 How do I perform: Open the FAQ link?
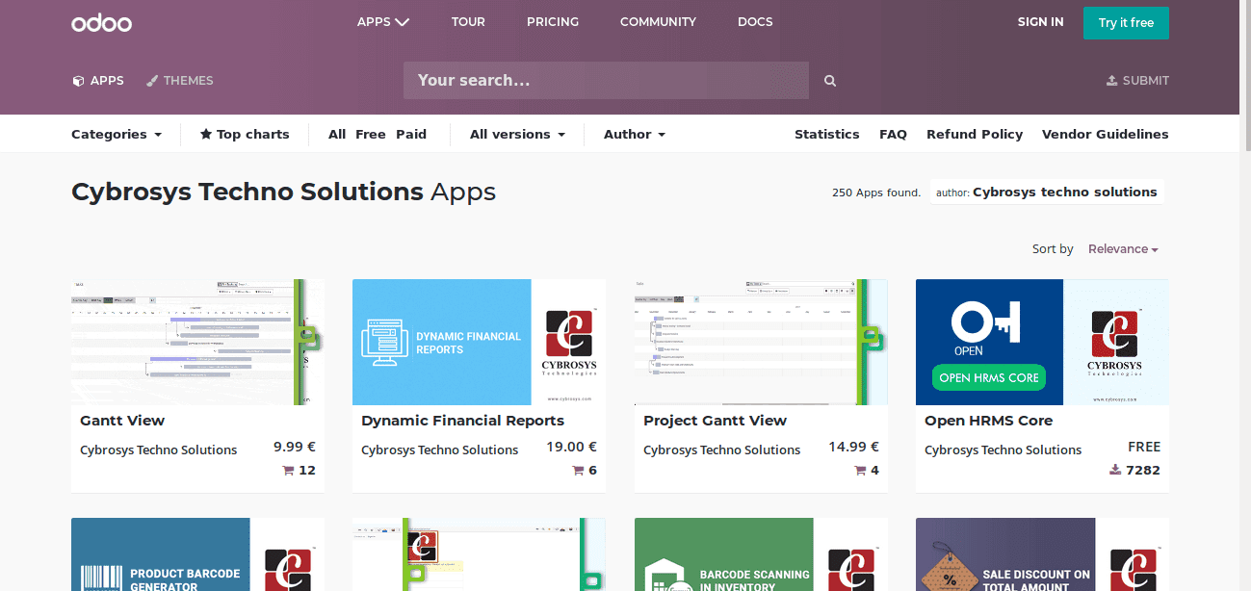(x=893, y=135)
